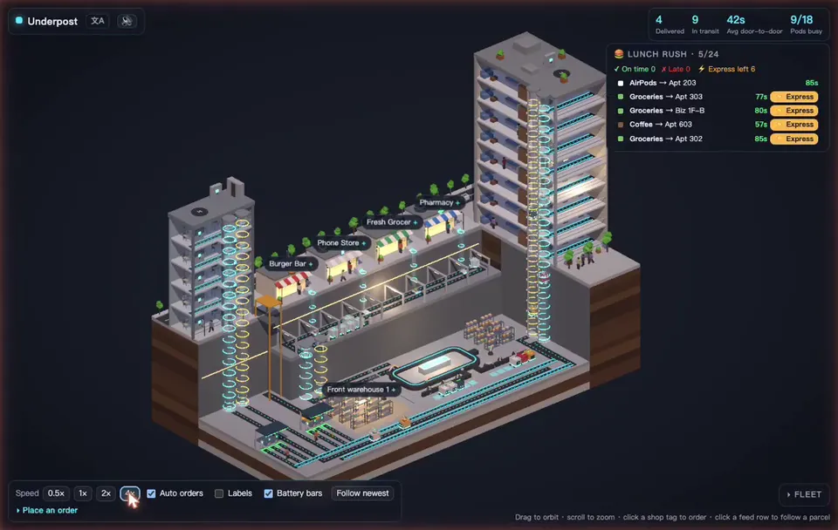Screen dimensions: 838x530
Task: Open the Fresh Grocer shop tag
Action: (x=392, y=222)
